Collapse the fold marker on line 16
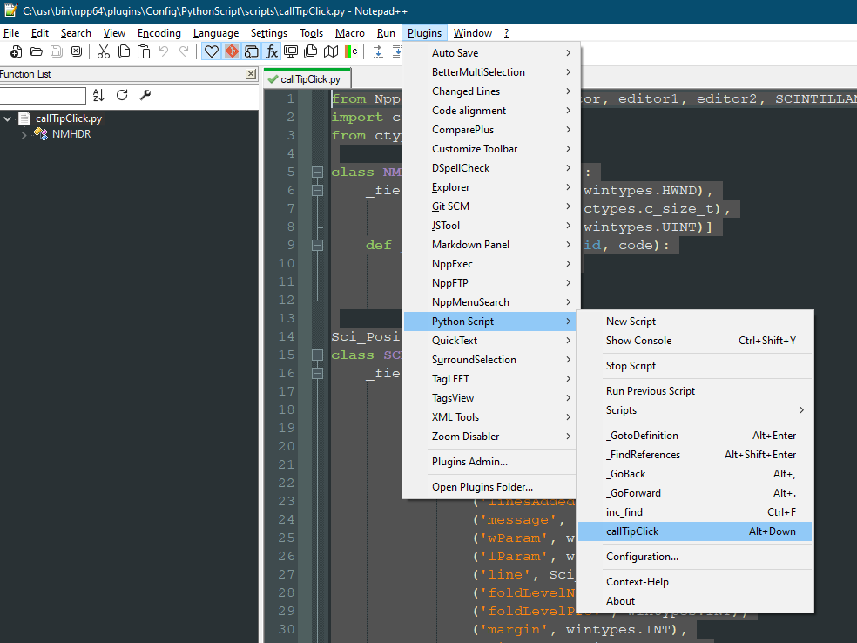This screenshot has width=857, height=643. click(317, 373)
